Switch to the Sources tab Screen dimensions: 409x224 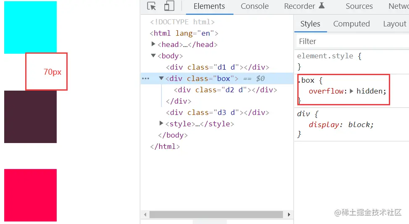coord(359,6)
